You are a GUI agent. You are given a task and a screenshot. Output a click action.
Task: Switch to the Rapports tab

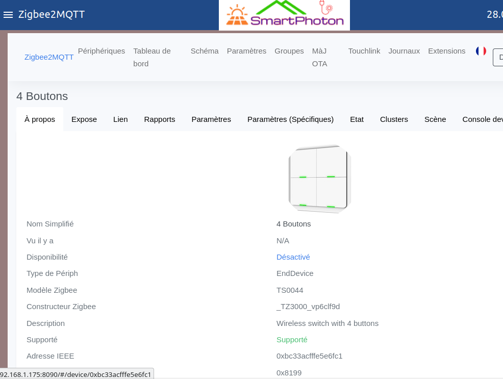coord(160,119)
